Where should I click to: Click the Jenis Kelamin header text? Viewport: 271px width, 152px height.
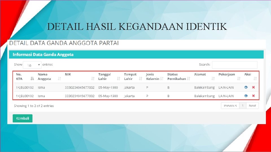[x=153, y=77]
